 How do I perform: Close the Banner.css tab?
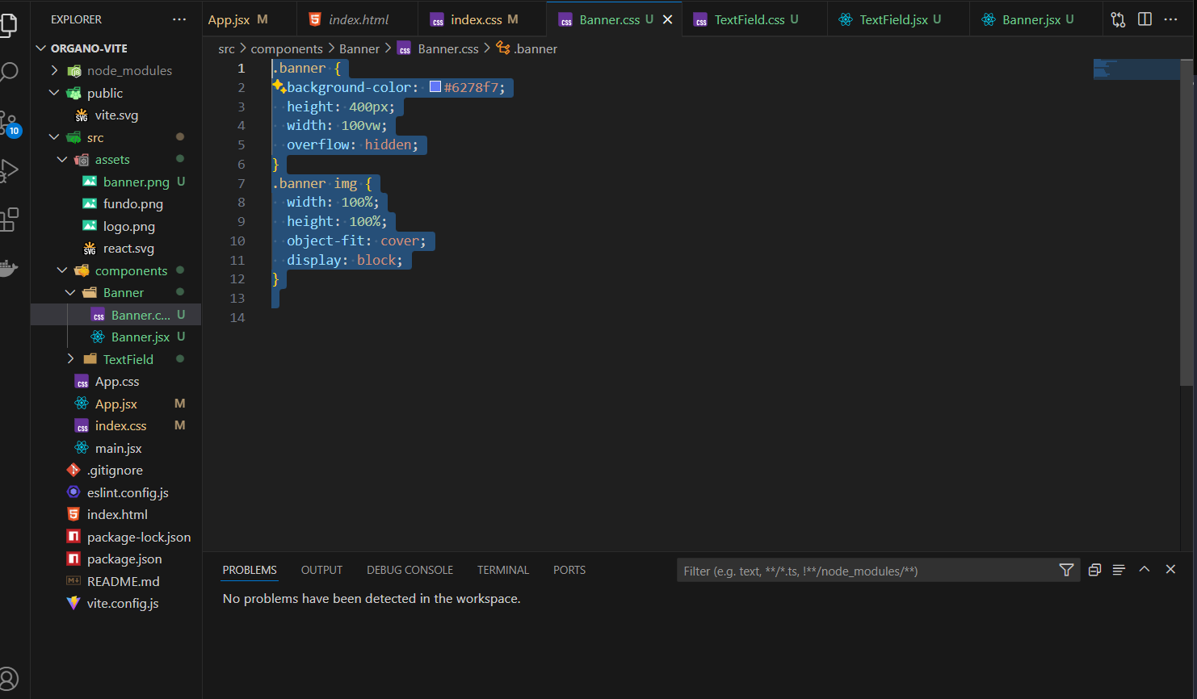667,19
